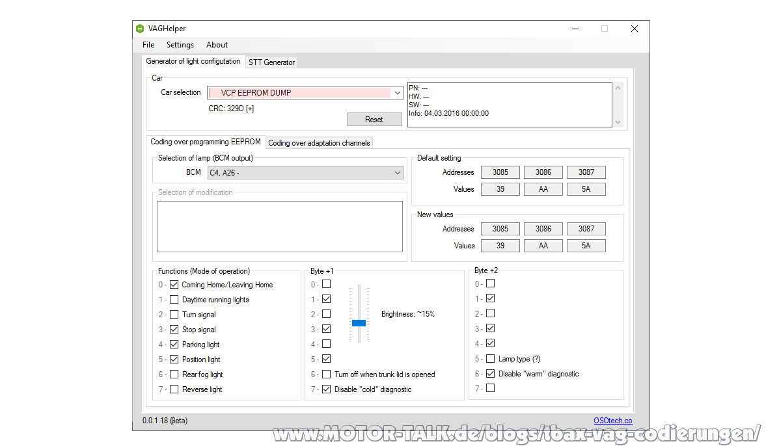
Task: Open the File menu
Action: 148,45
